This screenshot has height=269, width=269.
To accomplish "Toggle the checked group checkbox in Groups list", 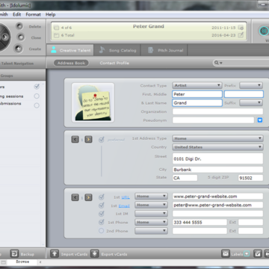I will pos(37,87).
